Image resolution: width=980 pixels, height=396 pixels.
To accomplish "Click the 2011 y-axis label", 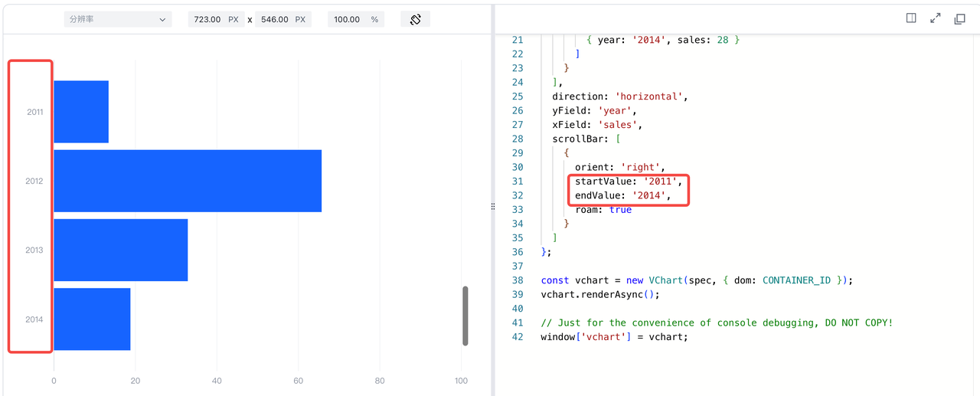I will (x=34, y=112).
